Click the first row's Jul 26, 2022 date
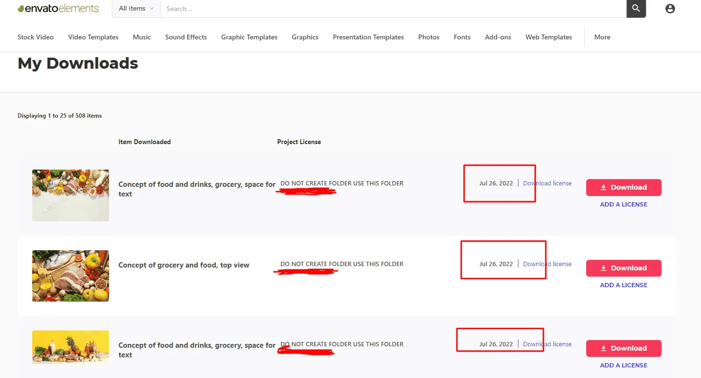Screen dimensions: 701x378 tap(496, 183)
